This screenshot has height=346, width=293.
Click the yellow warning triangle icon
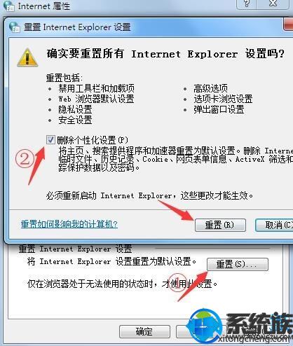[x=27, y=57]
